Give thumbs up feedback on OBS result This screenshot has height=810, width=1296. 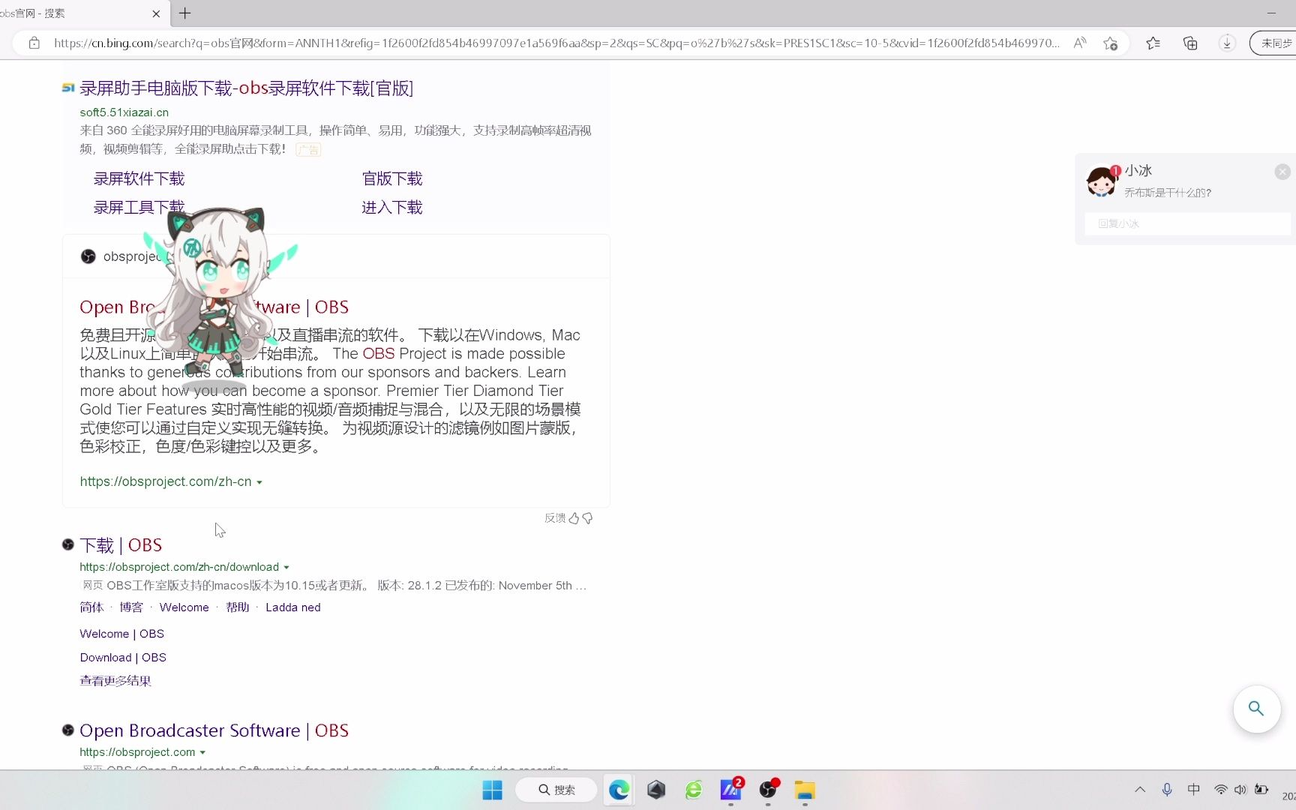(x=574, y=518)
